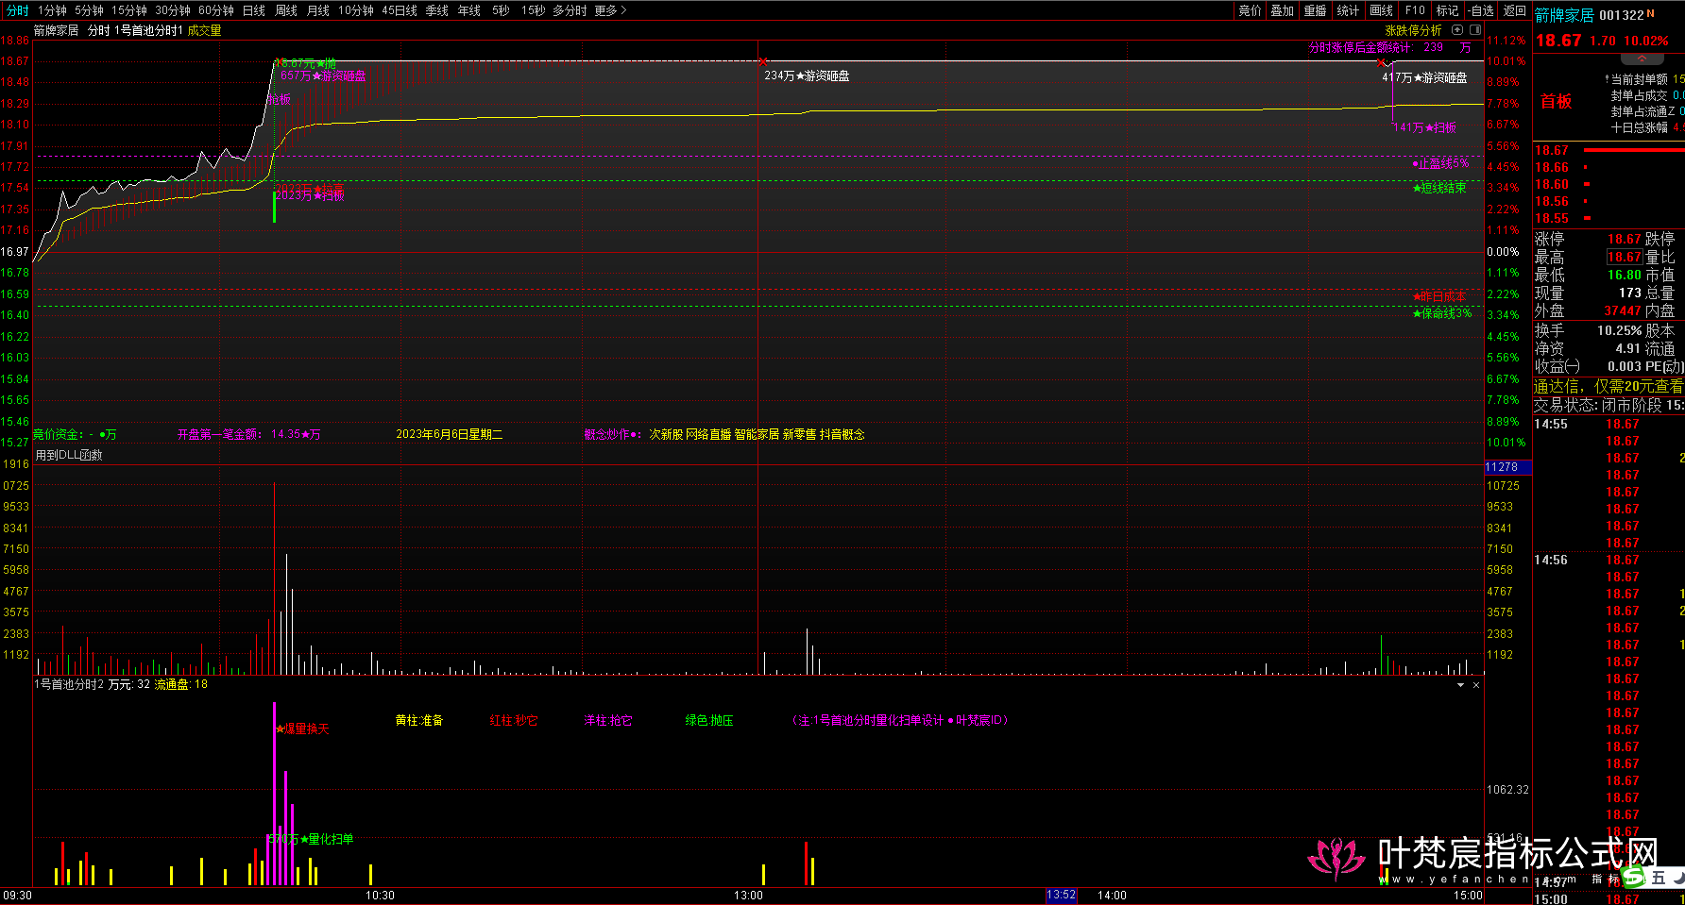Open F10 company info
The image size is (1685, 905).
tap(1415, 10)
